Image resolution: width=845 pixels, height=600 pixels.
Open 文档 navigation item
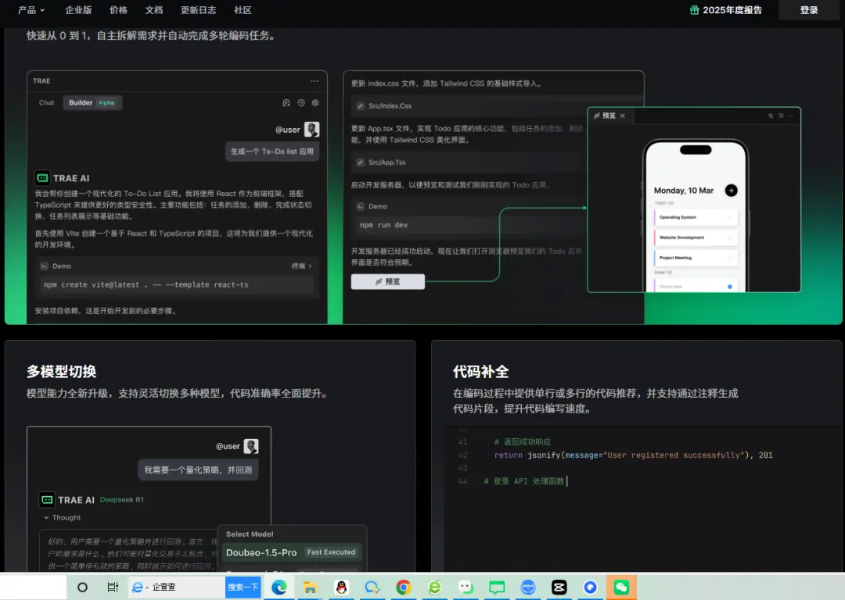154,10
